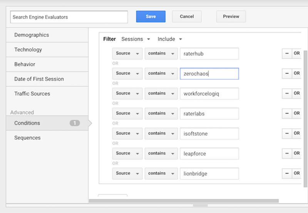
Task: Open the Sessions filter dropdown
Action: (136, 39)
